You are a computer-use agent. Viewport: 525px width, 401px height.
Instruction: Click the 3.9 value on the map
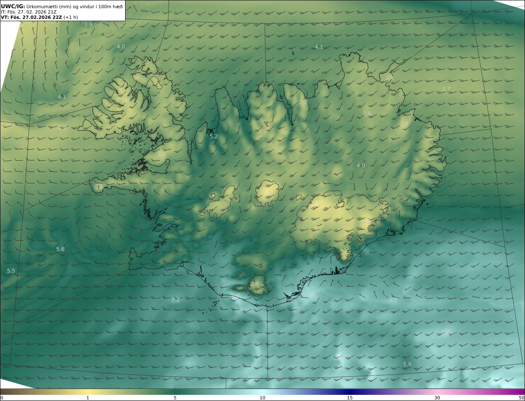pyautogui.click(x=88, y=25)
